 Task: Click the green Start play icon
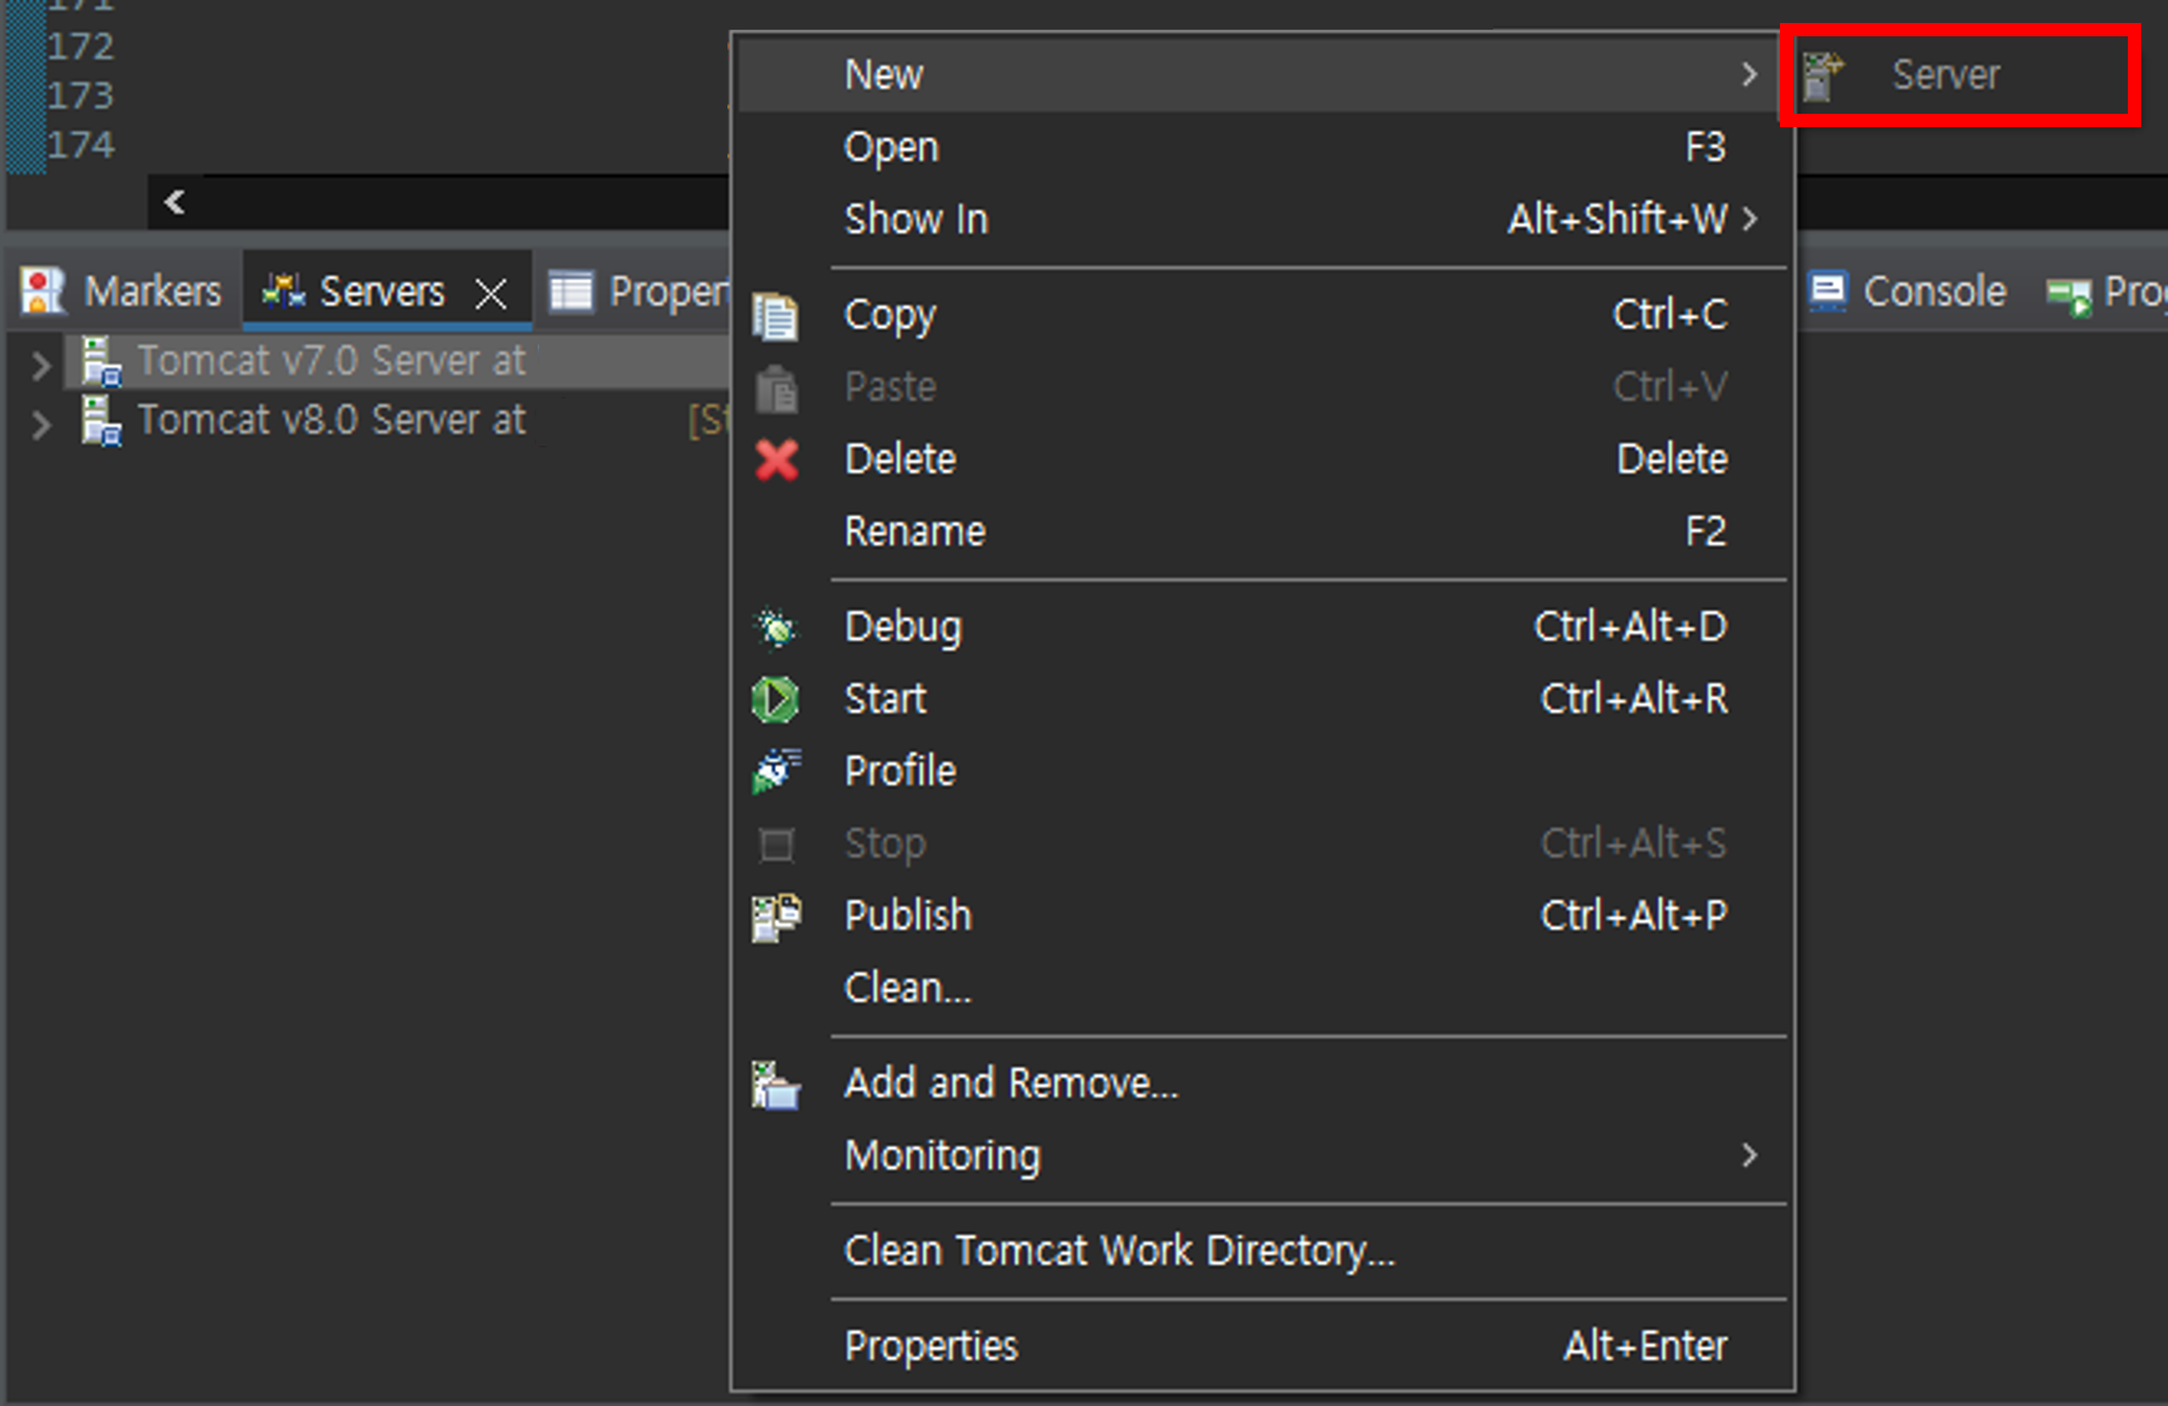(x=775, y=700)
